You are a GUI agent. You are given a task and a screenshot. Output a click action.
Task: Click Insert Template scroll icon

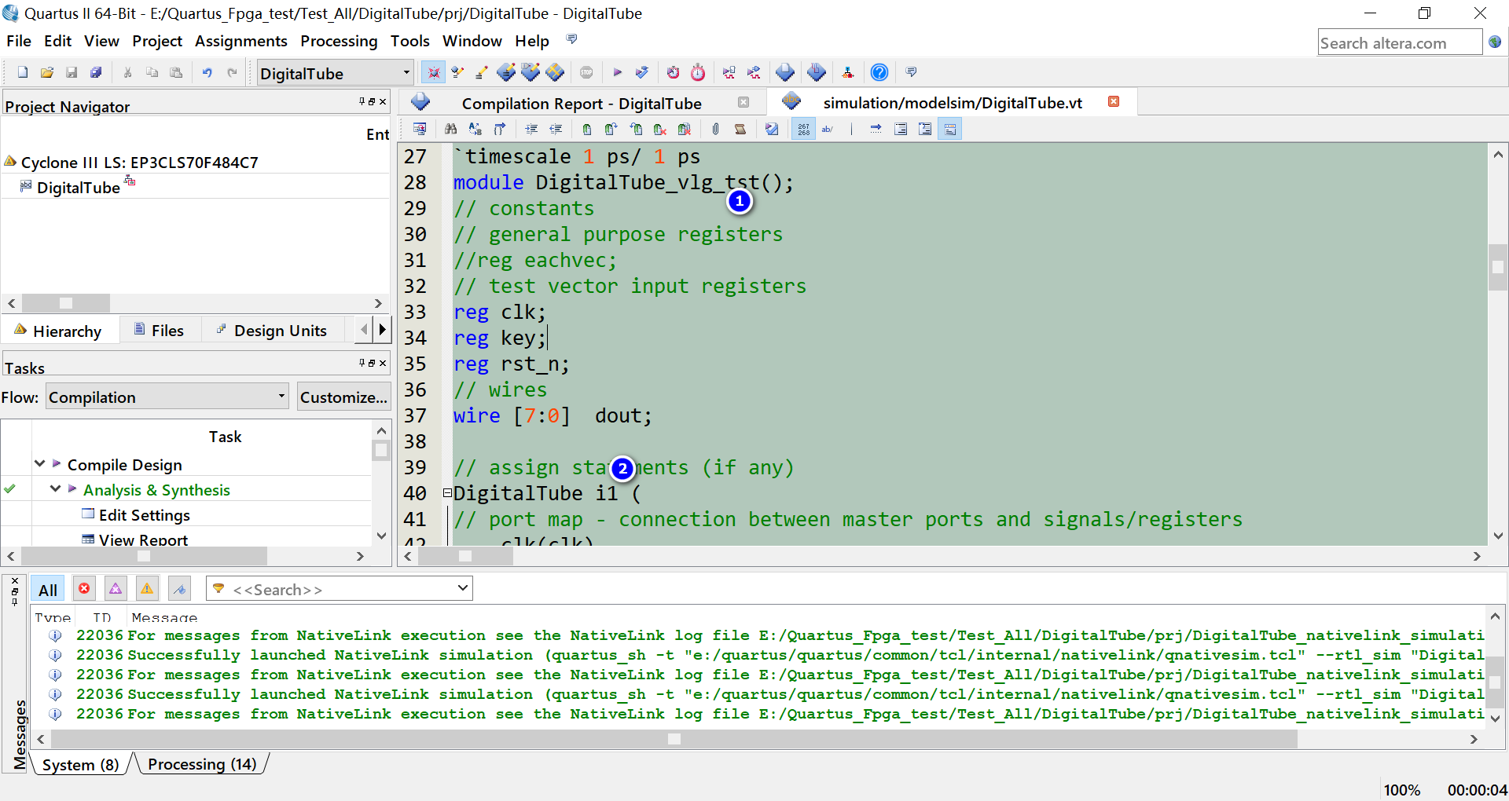(x=740, y=130)
